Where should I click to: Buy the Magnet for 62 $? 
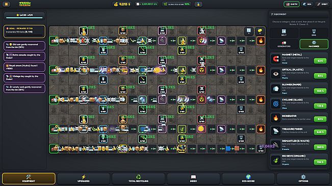320,61
